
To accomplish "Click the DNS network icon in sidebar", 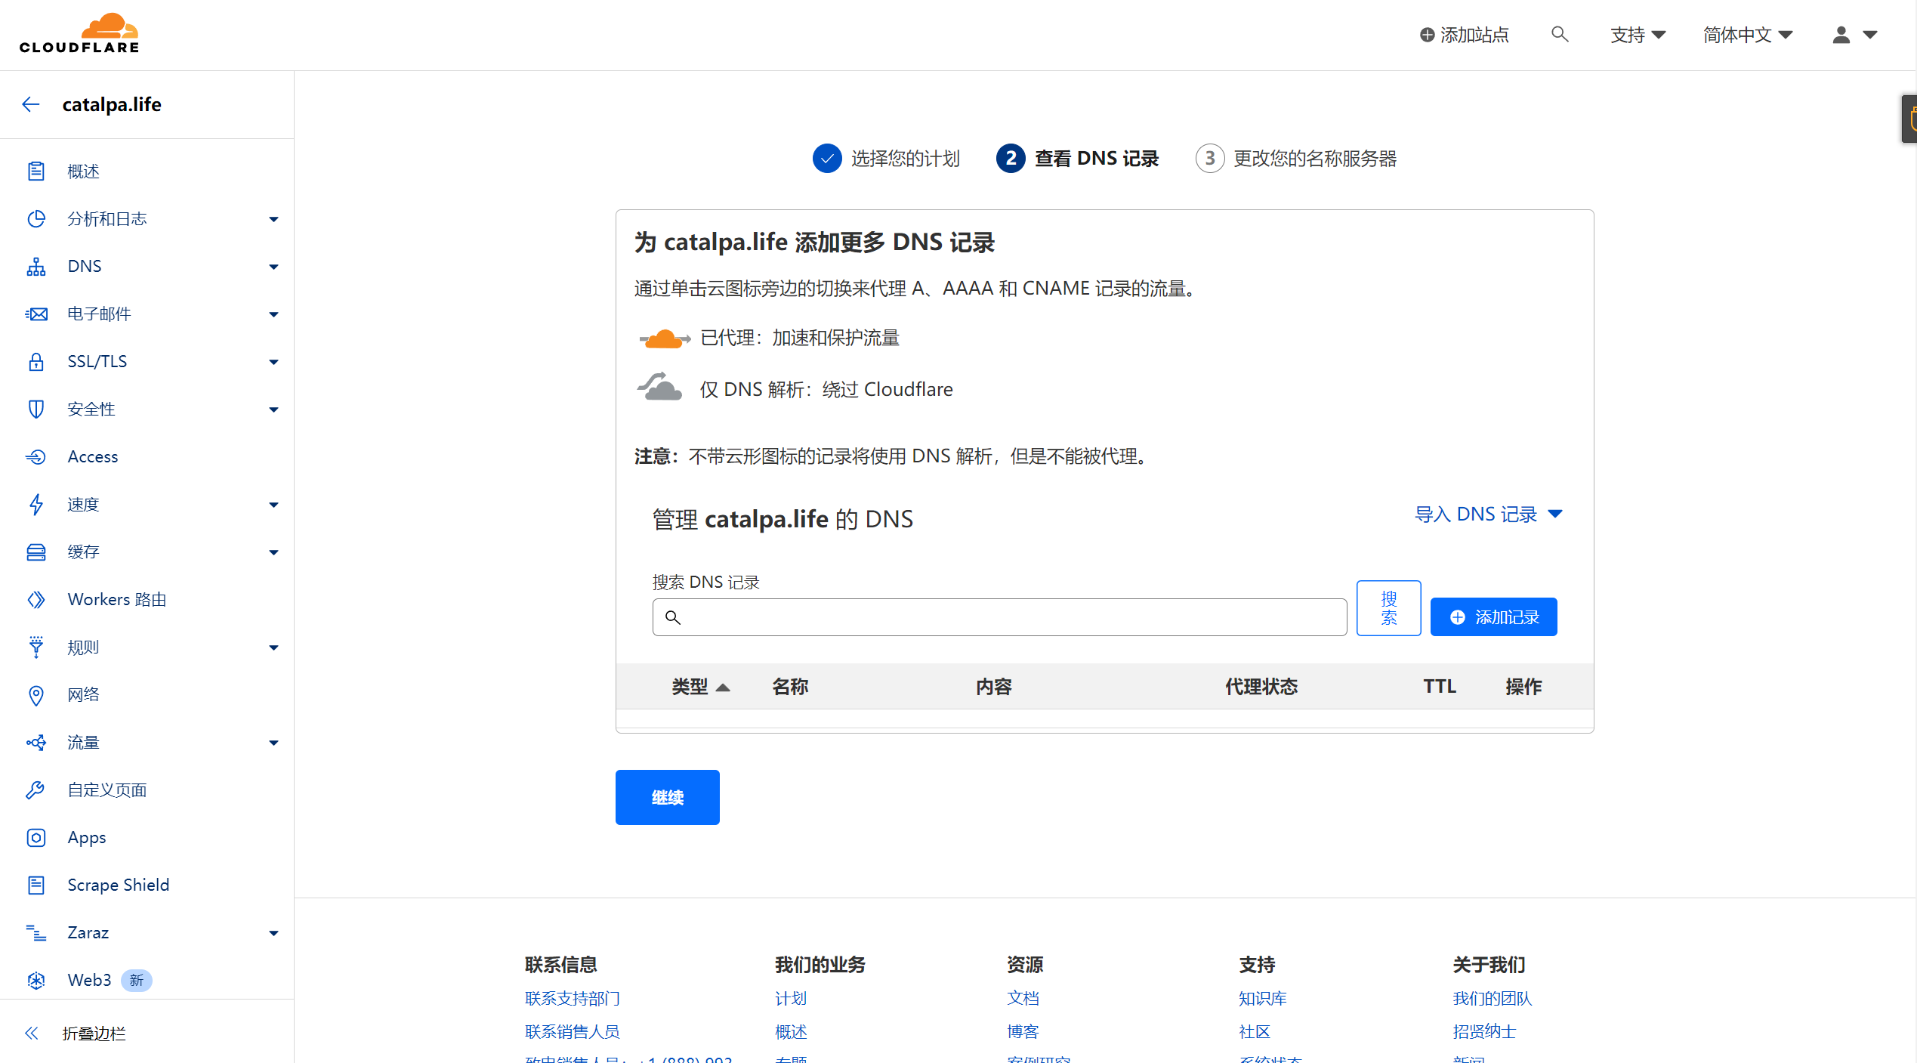I will (x=35, y=267).
